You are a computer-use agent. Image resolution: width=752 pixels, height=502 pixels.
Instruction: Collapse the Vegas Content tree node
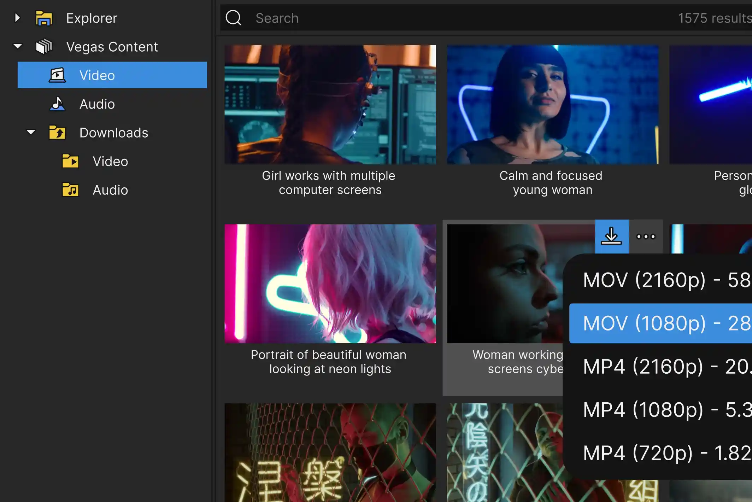(x=17, y=46)
